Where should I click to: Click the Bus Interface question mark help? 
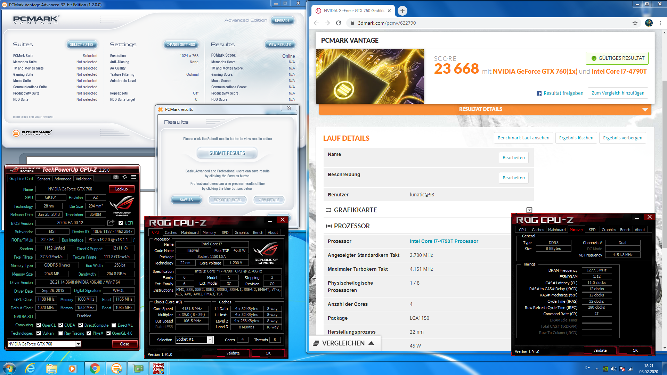pyautogui.click(x=133, y=240)
